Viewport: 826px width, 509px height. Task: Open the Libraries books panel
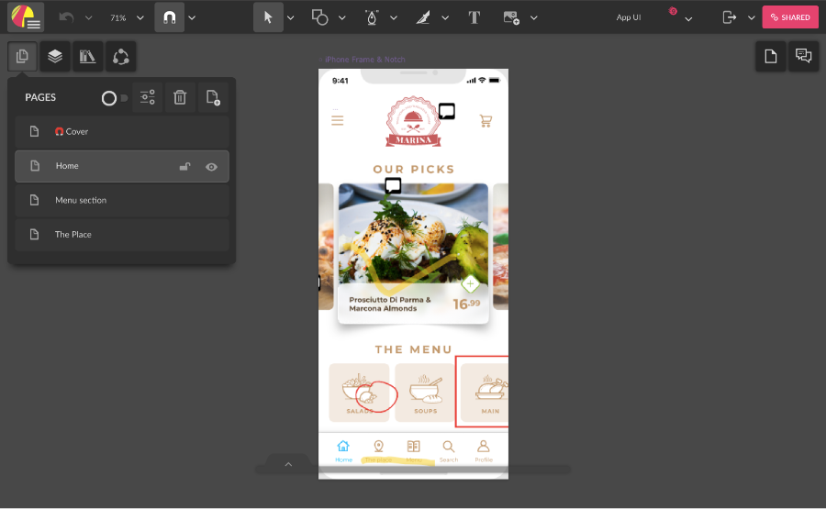point(87,57)
